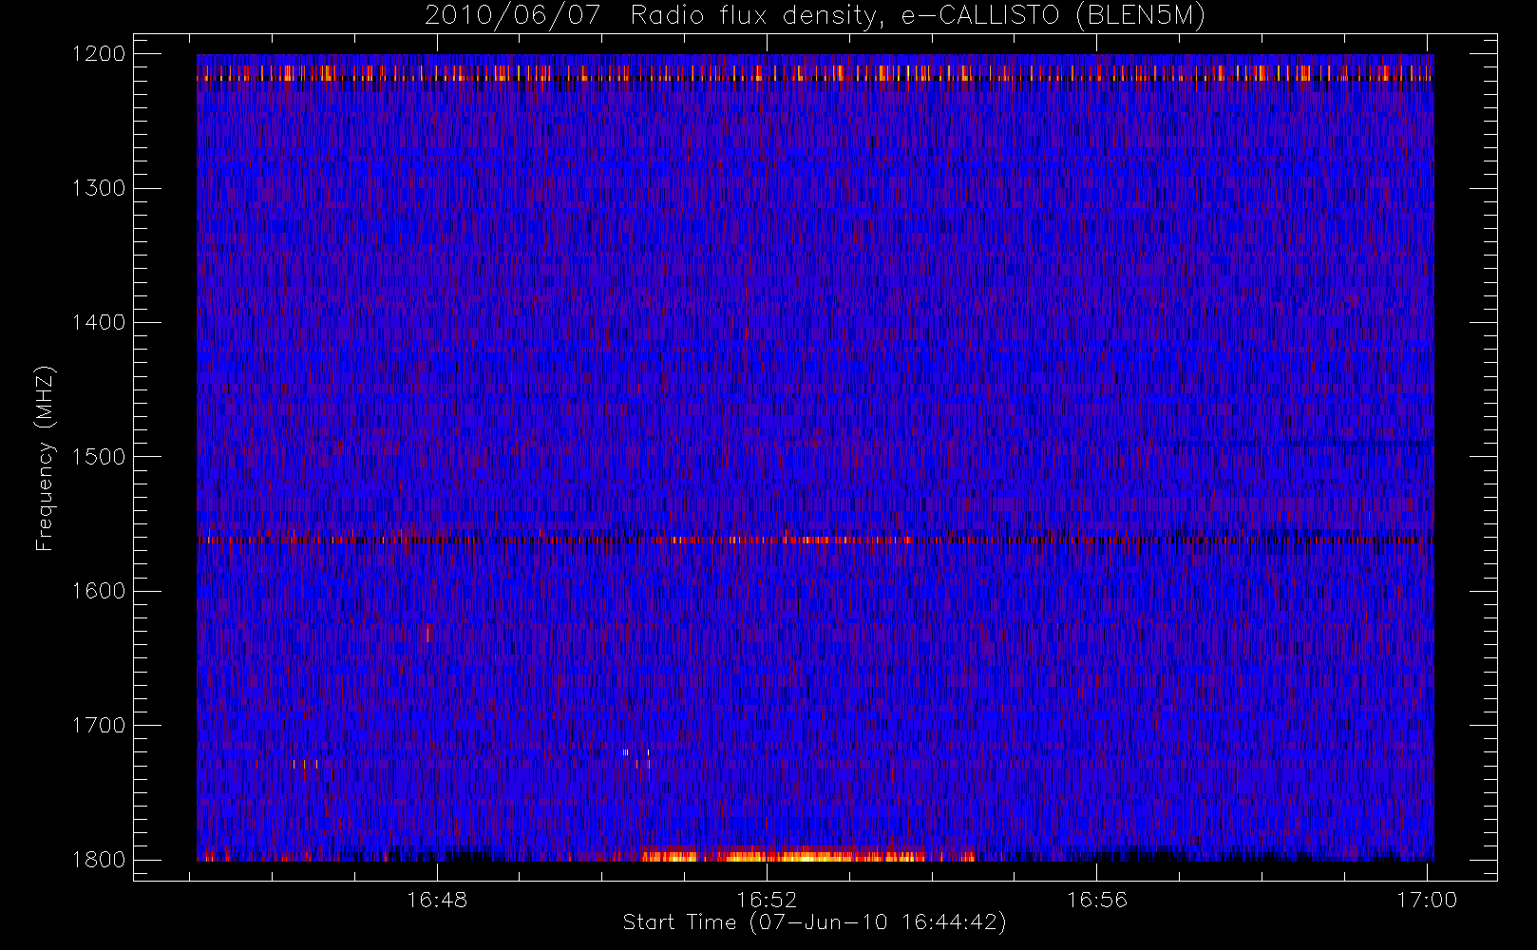Select the 1600 frequency tick label

pos(99,591)
